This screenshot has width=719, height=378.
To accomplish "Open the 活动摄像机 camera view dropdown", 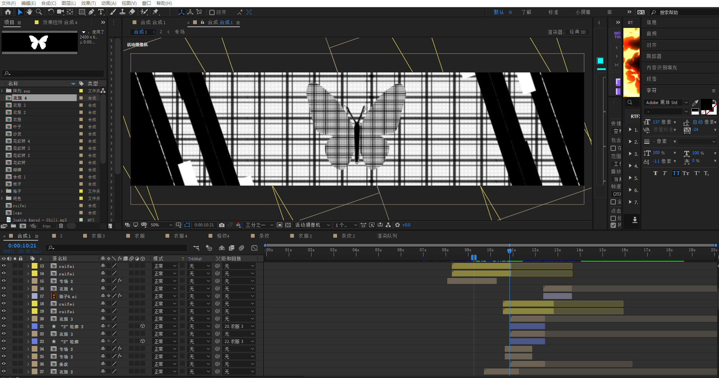I will click(x=313, y=225).
